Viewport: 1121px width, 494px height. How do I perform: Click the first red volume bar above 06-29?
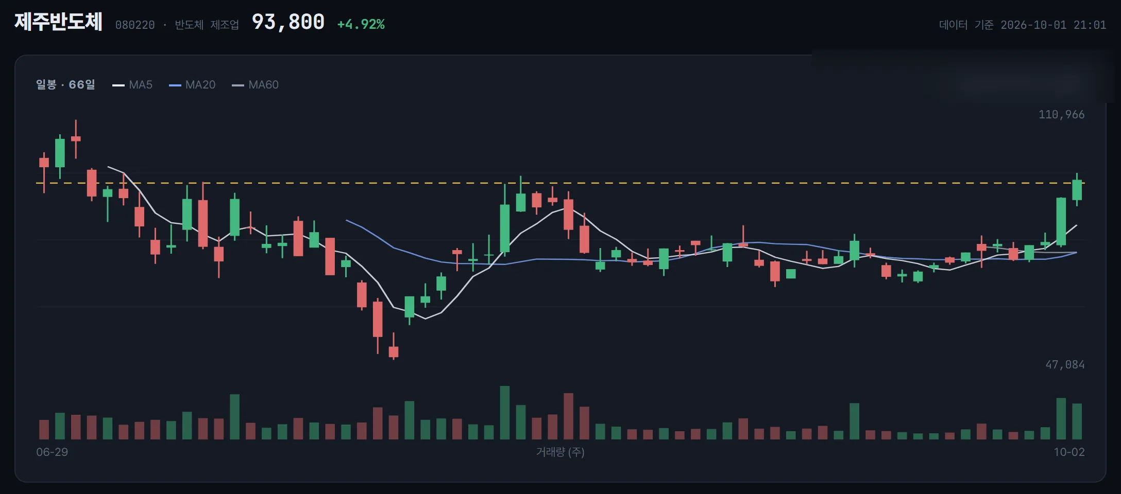point(44,430)
